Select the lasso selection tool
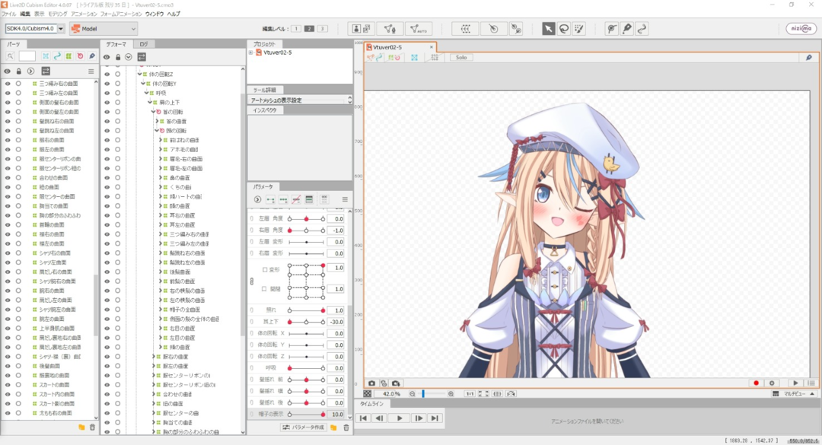This screenshot has height=445, width=822. coord(564,27)
